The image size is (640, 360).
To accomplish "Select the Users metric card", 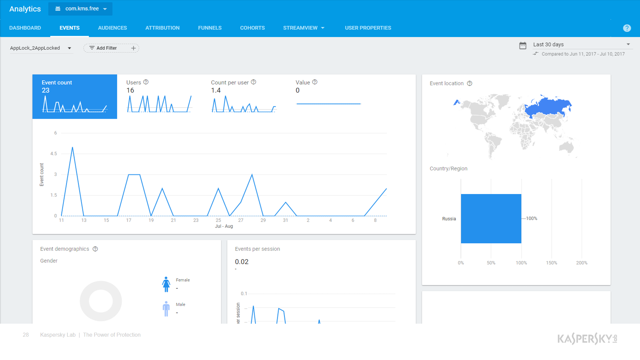I will coord(159,97).
